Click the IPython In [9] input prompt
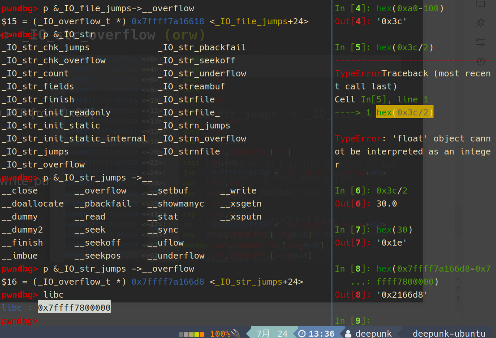Screen dimensions: 496x338 (x=352, y=321)
